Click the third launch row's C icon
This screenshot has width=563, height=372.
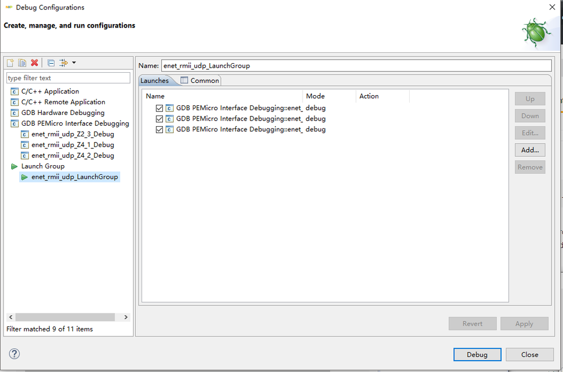[170, 130]
